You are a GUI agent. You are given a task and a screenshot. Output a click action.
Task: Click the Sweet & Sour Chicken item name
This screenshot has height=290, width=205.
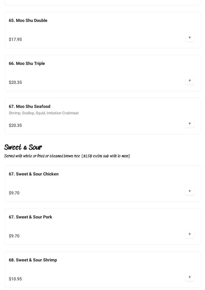34,174
